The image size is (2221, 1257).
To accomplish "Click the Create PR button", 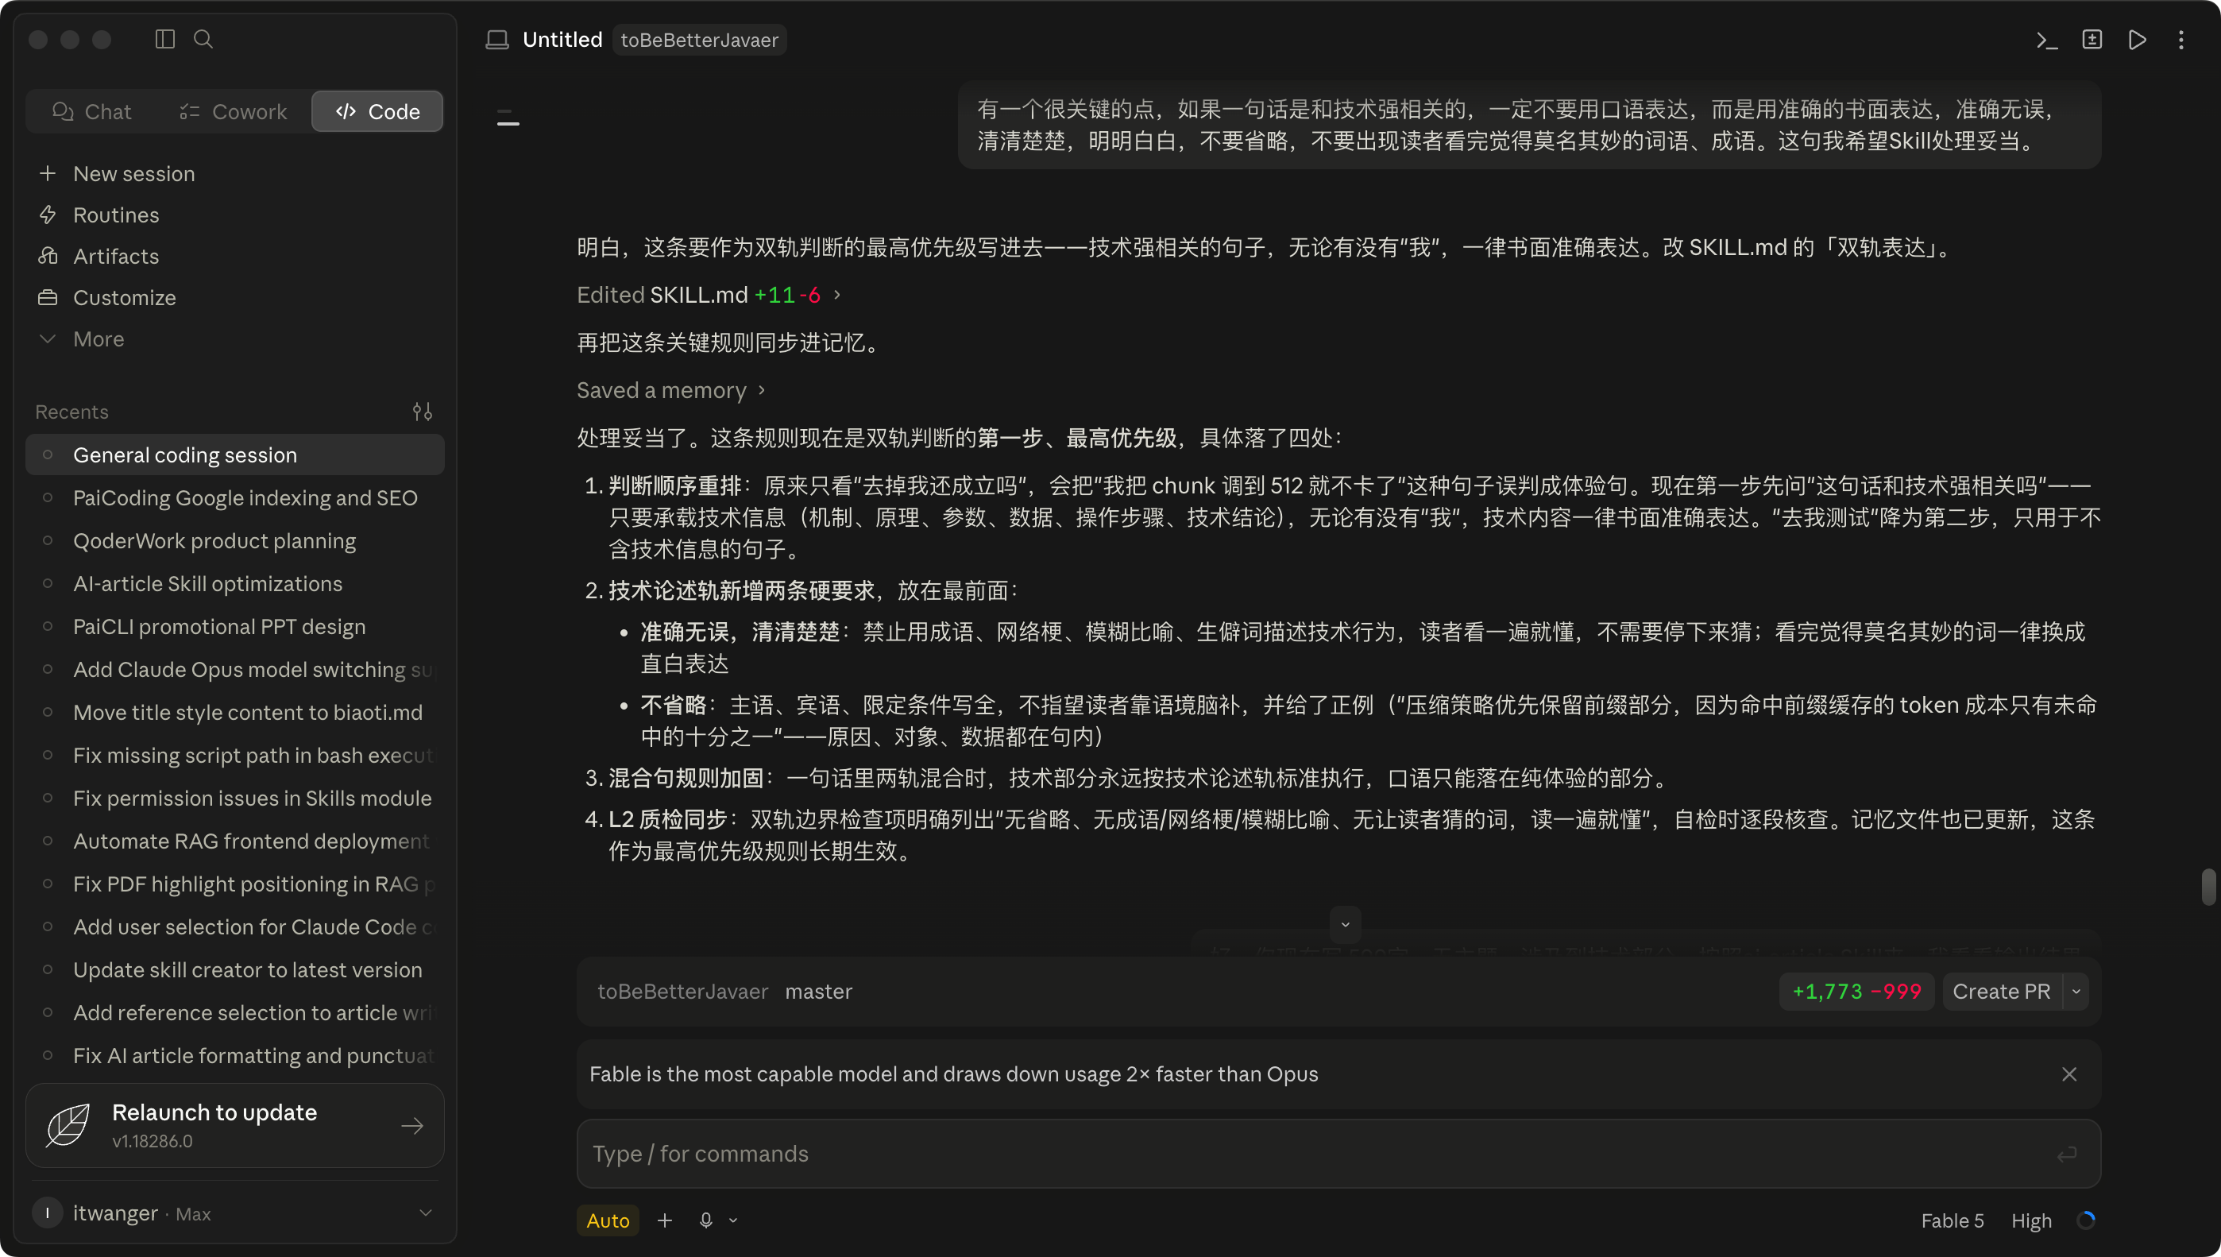I will point(2001,991).
